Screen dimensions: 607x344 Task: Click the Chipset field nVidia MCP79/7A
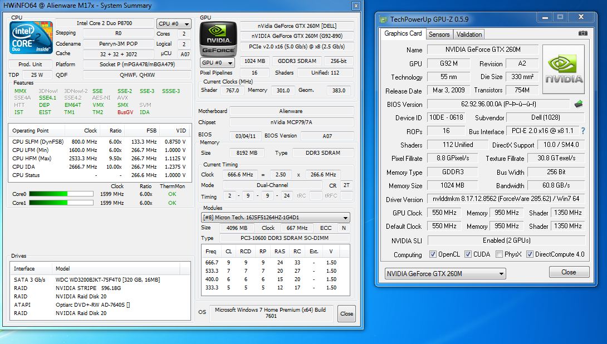(291, 122)
